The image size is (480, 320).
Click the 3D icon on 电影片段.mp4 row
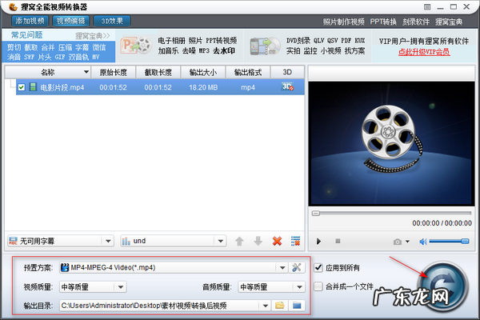[x=286, y=87]
